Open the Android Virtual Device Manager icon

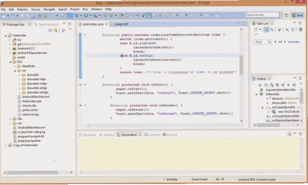(45, 16)
